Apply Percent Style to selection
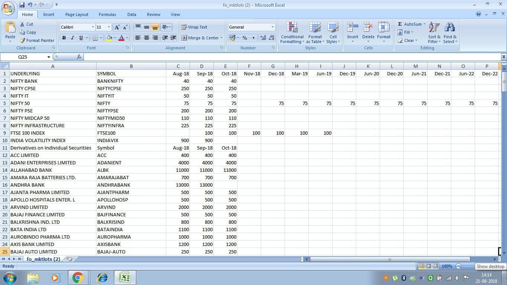 coord(245,38)
